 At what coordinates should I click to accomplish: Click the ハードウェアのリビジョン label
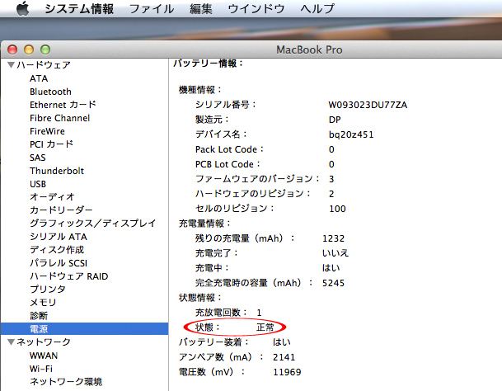253,194
